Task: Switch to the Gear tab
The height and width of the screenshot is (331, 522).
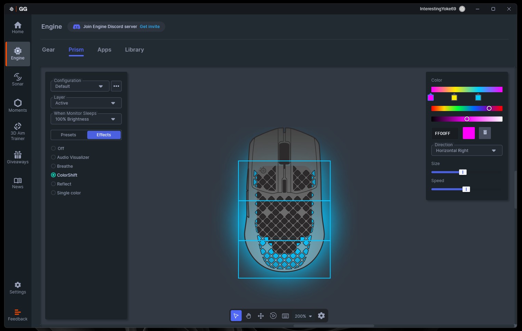Action: 48,50
